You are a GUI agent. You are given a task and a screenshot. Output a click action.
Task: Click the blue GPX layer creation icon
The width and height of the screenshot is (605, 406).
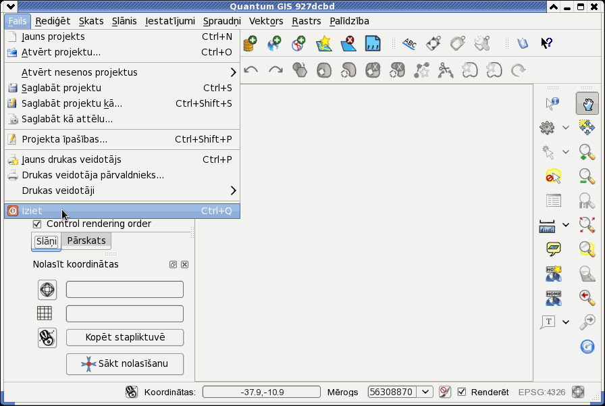373,43
